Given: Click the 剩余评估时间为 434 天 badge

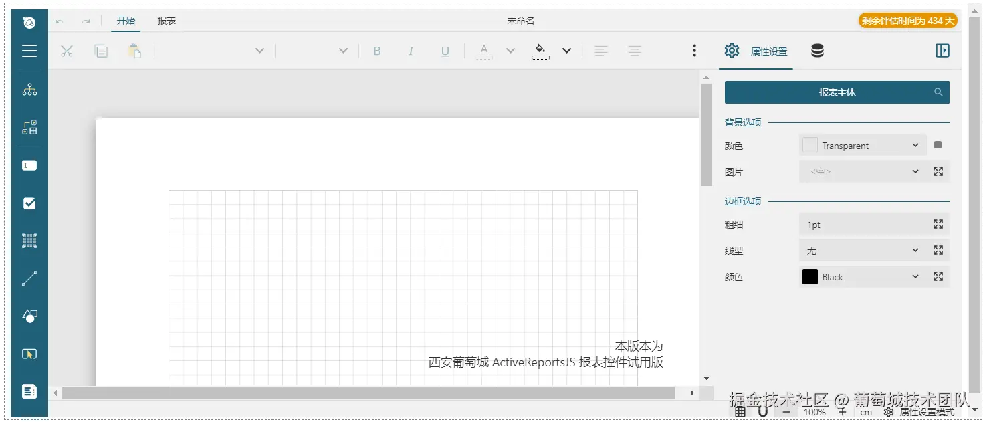Looking at the screenshot, I should tap(908, 21).
